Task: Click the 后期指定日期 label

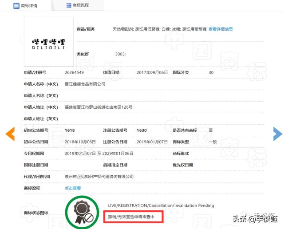Action: pos(115,165)
